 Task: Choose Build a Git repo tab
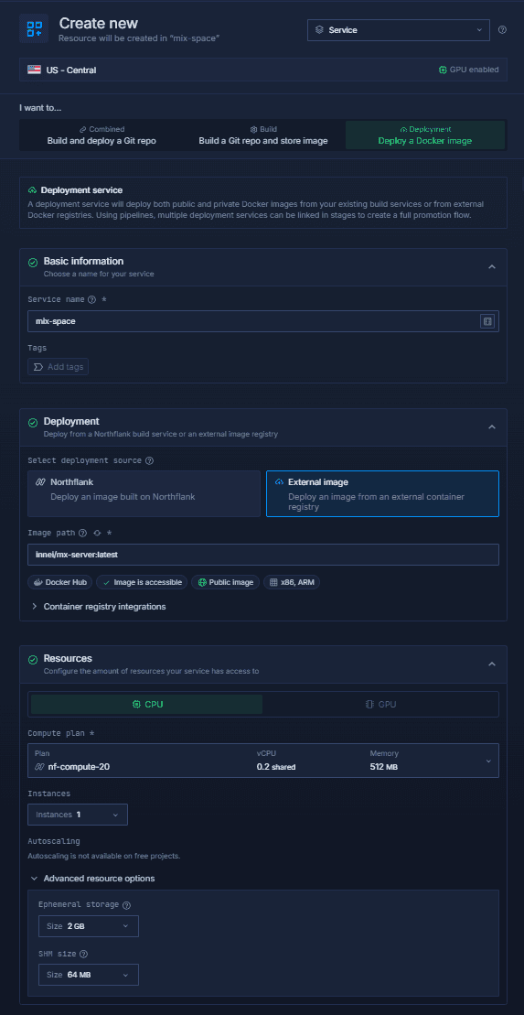click(x=262, y=135)
